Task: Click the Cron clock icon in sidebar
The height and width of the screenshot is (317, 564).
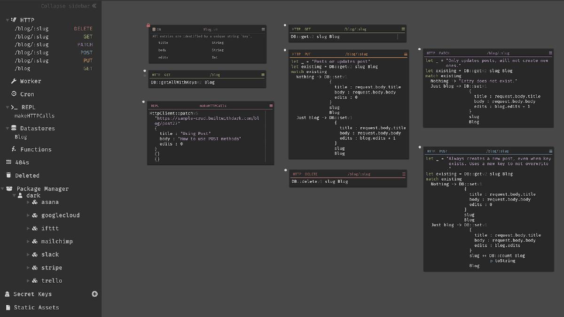Action: (x=14, y=94)
